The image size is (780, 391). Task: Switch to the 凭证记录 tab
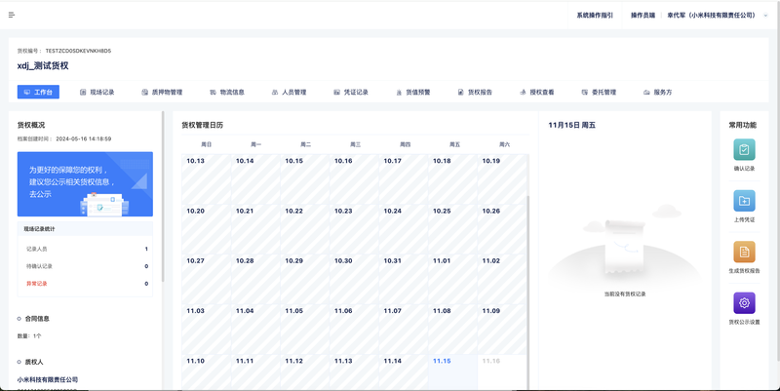(x=351, y=92)
